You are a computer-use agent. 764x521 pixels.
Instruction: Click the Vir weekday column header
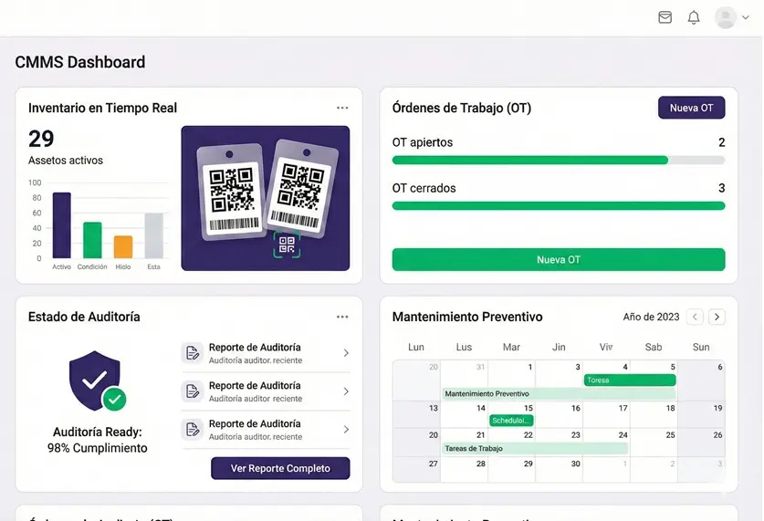606,347
